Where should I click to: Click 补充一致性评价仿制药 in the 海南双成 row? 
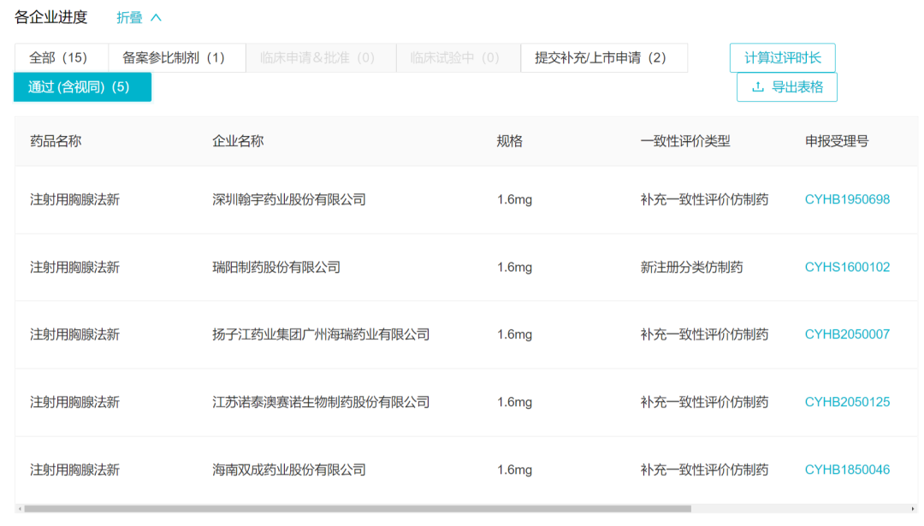click(x=704, y=470)
